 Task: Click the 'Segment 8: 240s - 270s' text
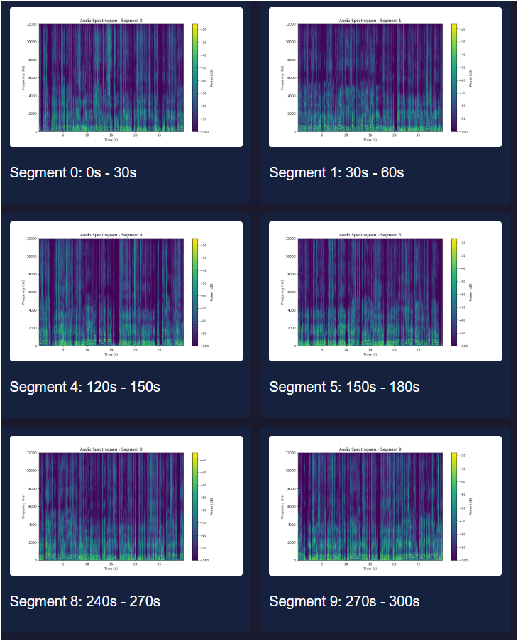point(84,601)
